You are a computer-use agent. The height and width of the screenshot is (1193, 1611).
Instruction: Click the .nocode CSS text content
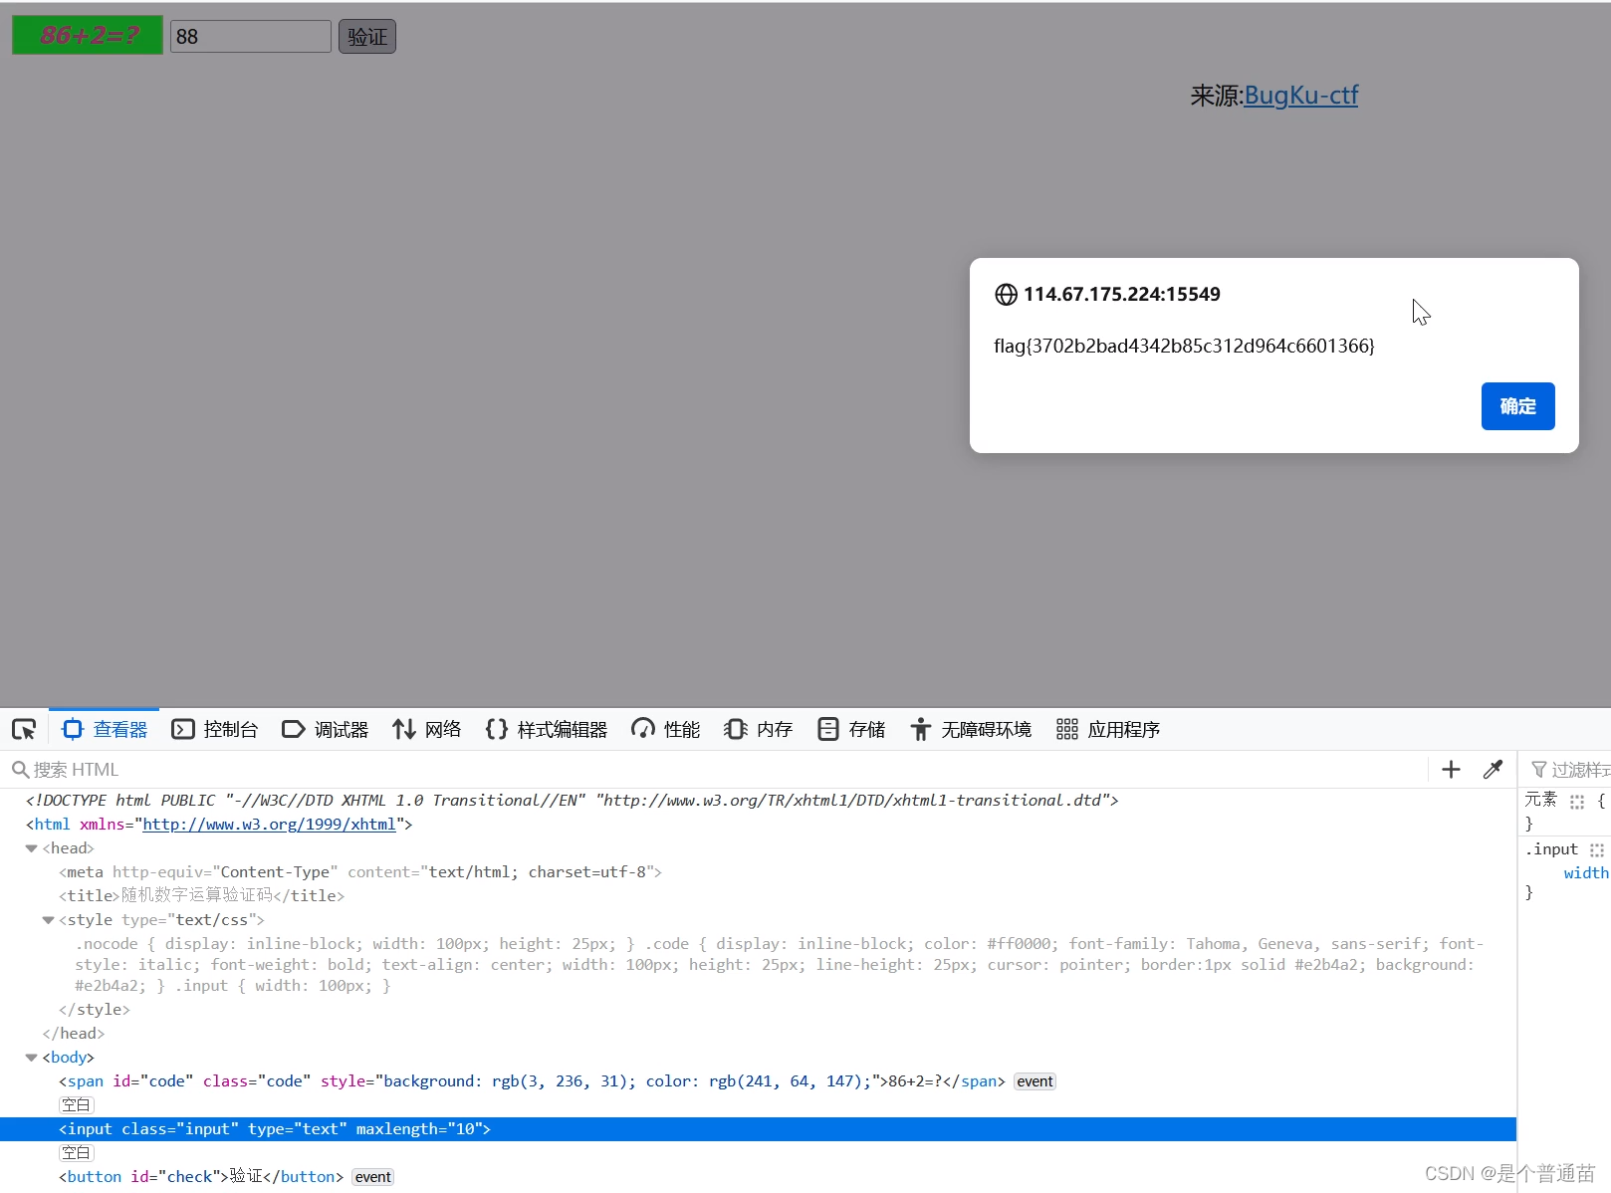click(x=780, y=965)
